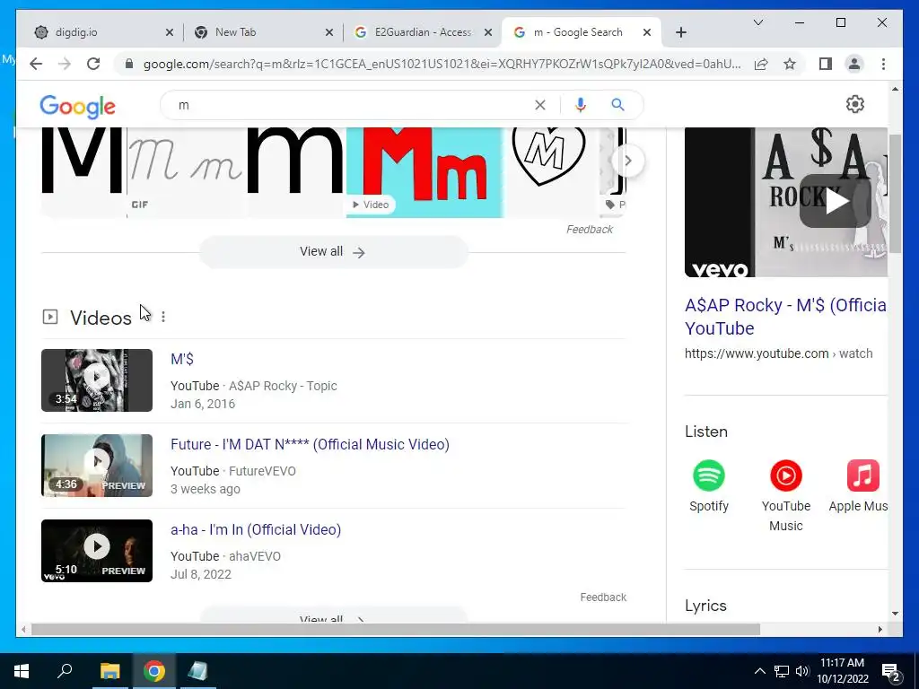Open File Explorer from the taskbar
The image size is (919, 689).
(x=109, y=671)
